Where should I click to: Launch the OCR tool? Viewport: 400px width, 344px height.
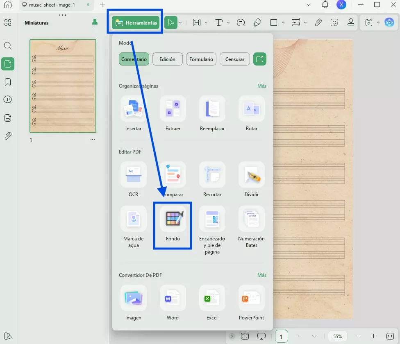(133, 179)
